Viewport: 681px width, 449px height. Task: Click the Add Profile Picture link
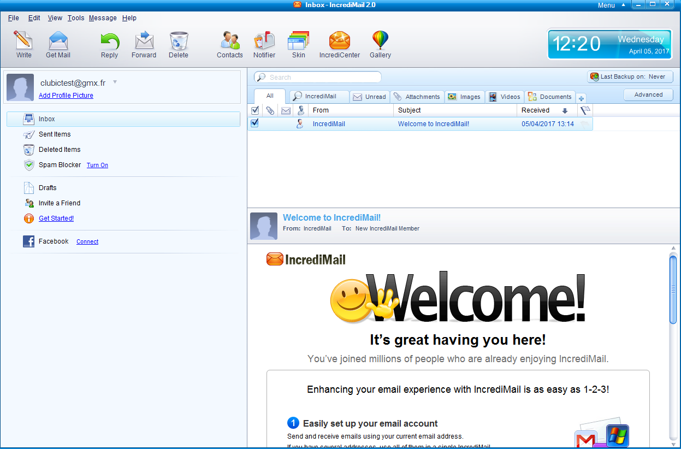pos(66,96)
